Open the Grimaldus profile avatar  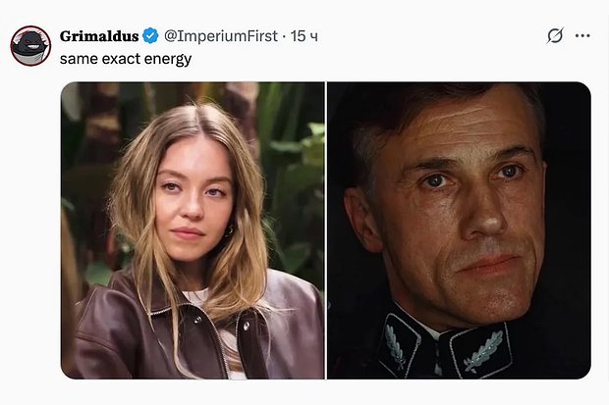31,46
